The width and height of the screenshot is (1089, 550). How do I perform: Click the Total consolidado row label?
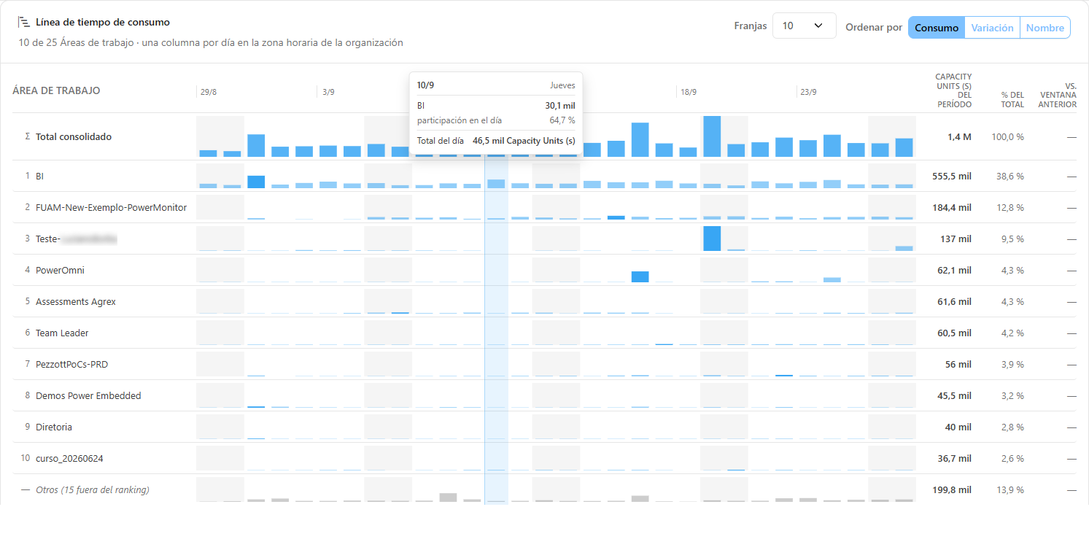[x=74, y=137]
